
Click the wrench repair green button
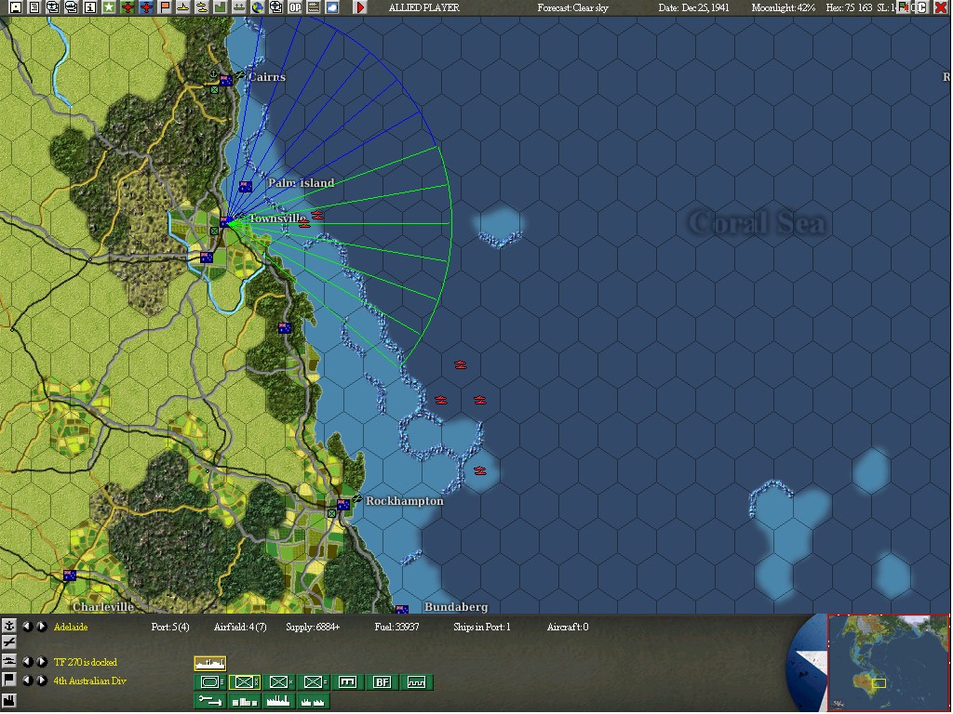point(210,701)
